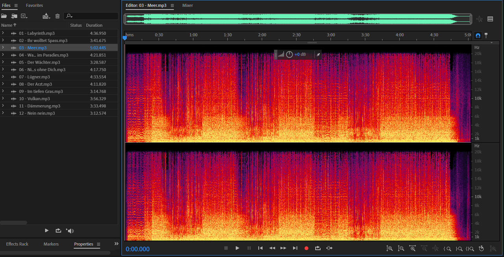The image size is (504, 257).
Task: Click the timeline ruler at 2:30
Action: (x=296, y=35)
